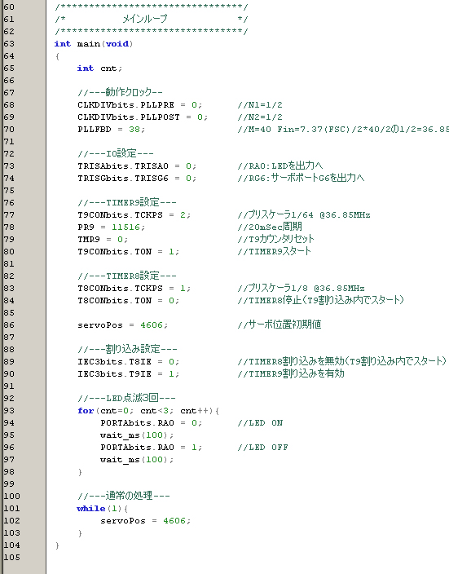Screen dimensions: 449x574
Task: Click in PLLFBD = 38 statement
Action: pos(112,130)
